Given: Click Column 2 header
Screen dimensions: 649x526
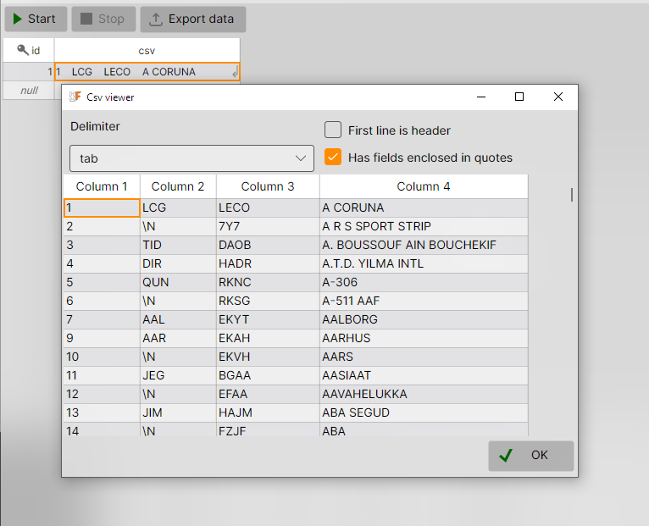Looking at the screenshot, I should [178, 186].
